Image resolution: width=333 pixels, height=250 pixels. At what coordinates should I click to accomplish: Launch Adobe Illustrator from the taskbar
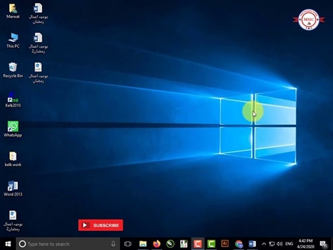tap(225, 244)
